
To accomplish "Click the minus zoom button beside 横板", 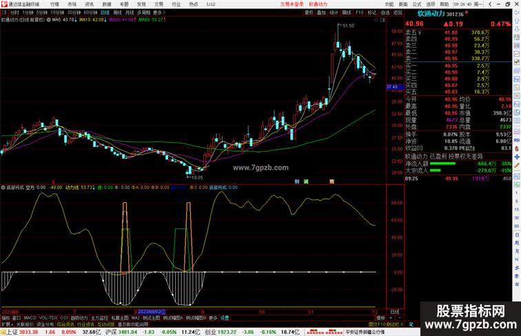I will (399, 318).
